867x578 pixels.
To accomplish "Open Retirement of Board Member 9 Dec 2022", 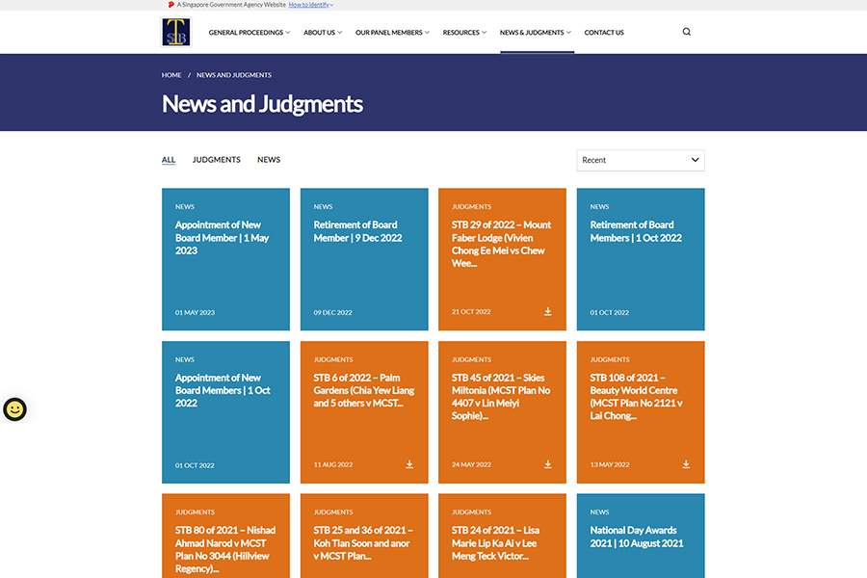I will click(x=364, y=259).
